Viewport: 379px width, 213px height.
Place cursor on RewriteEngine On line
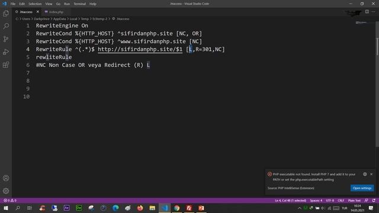62,25
